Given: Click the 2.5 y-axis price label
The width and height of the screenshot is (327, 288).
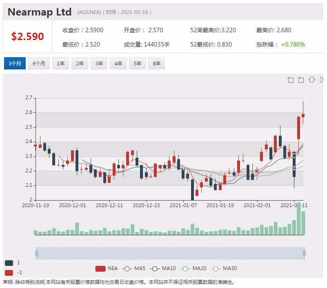Looking at the screenshot, I should pyautogui.click(x=29, y=127).
